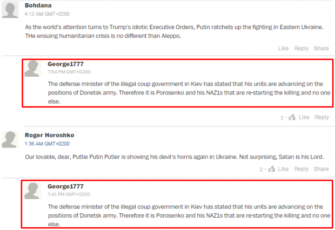The width and height of the screenshot is (335, 230).
Task: Open Bohdana's profile name link
Action: [38, 5]
